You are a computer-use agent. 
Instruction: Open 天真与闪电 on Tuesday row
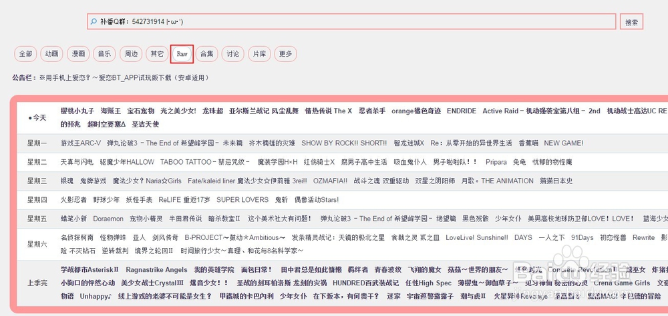[77, 162]
